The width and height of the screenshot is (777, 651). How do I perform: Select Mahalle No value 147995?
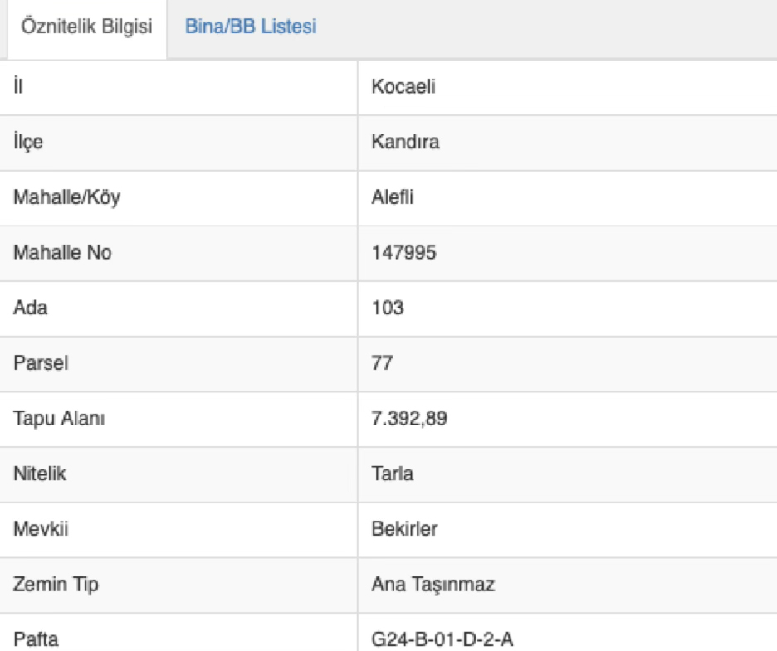[x=403, y=253]
